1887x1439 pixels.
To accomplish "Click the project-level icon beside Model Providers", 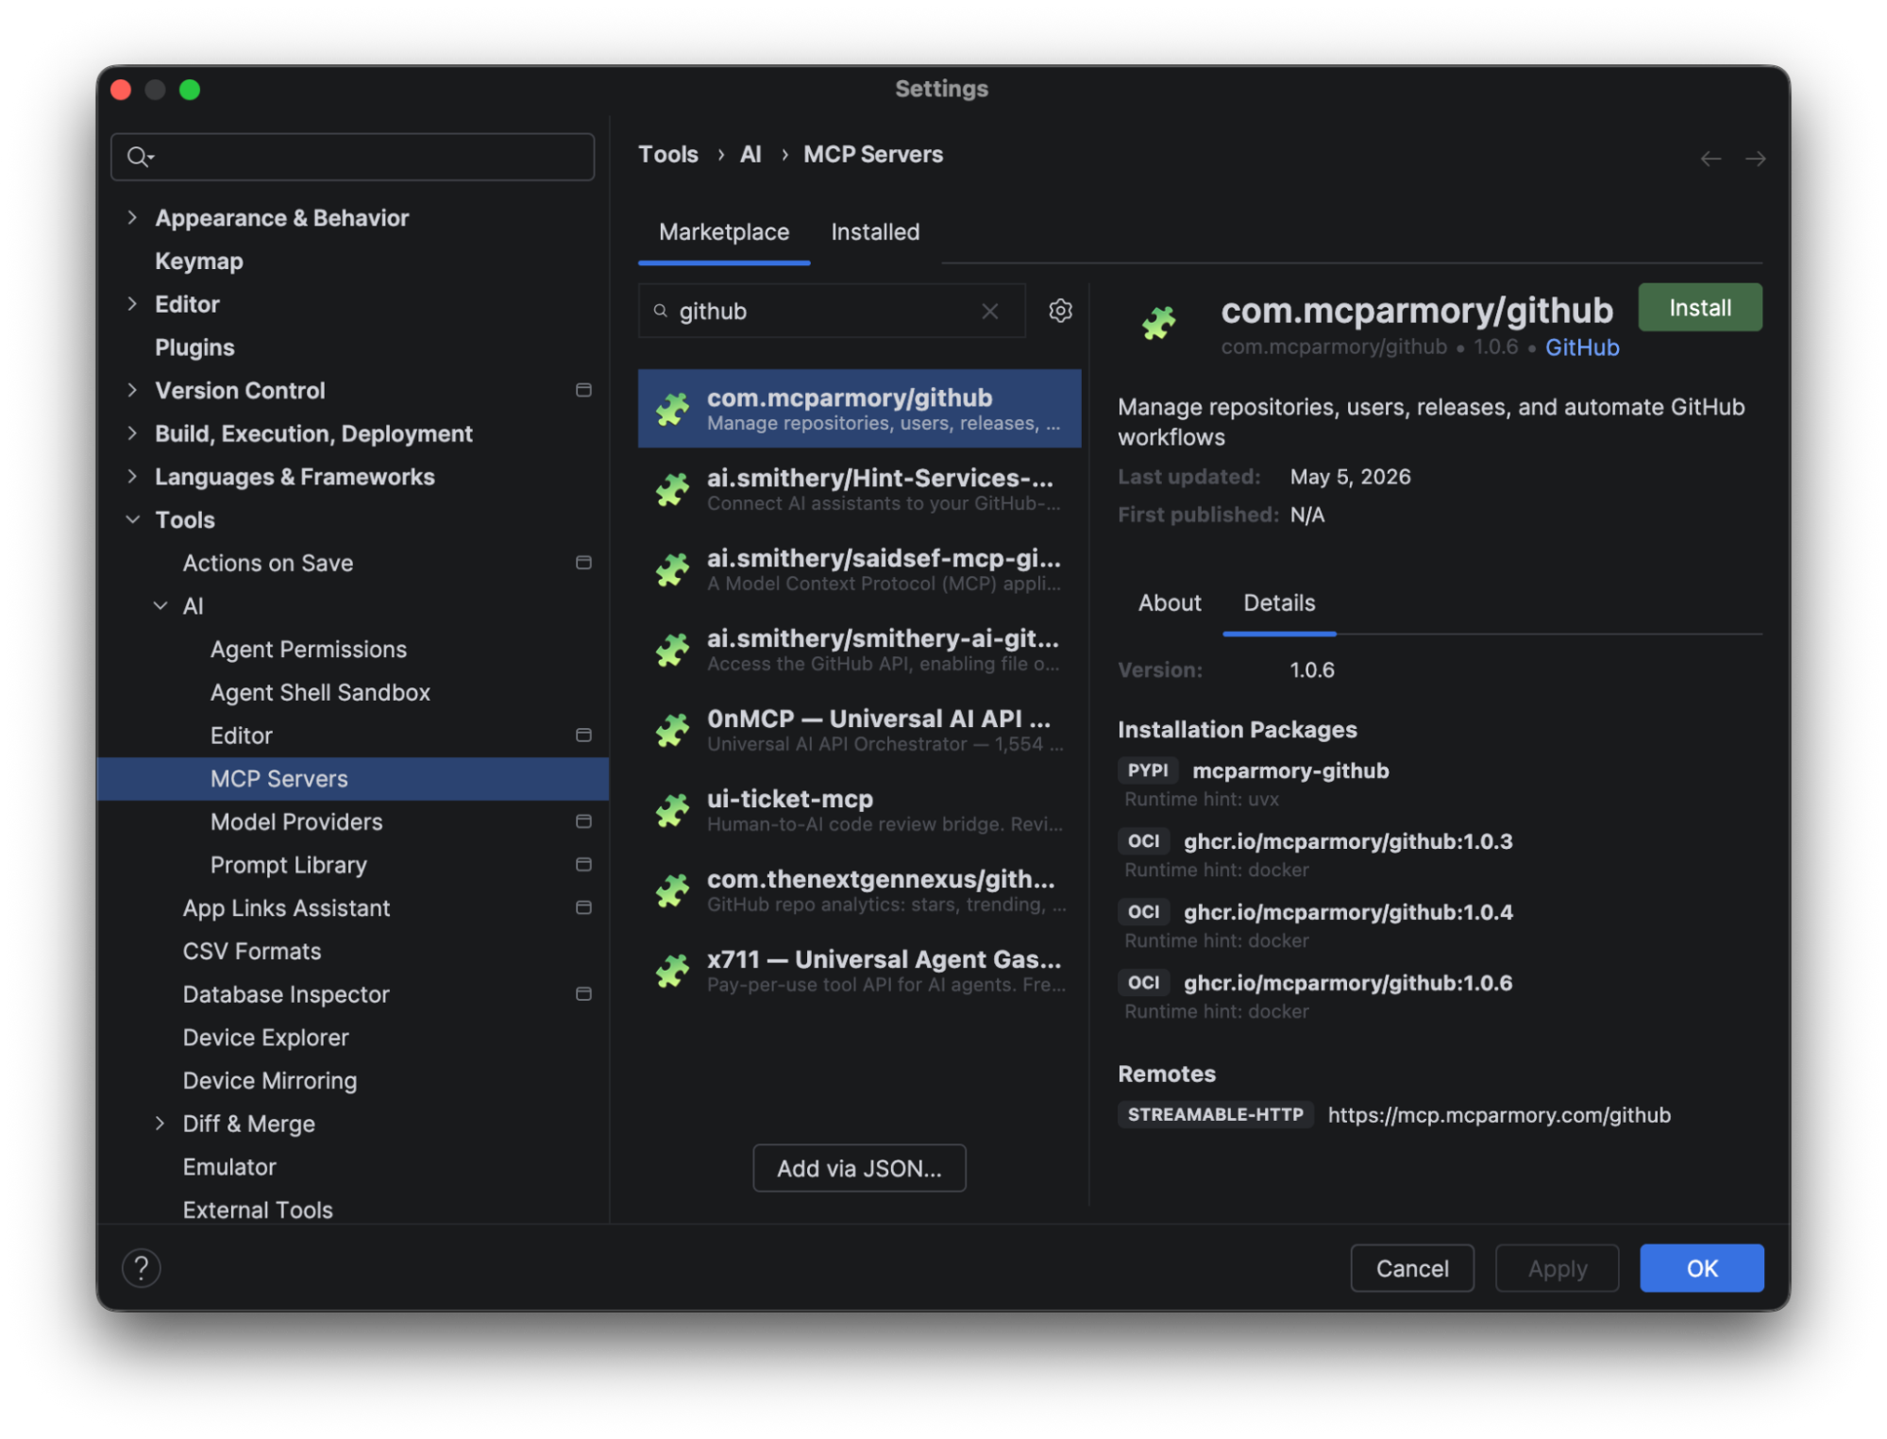I will click(583, 821).
